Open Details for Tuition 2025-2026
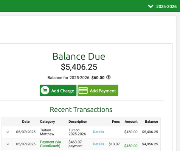Image resolution: width=180 pixels, height=151 pixels. (x=98, y=132)
